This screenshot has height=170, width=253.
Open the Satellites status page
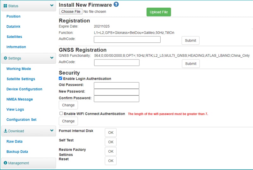pyautogui.click(x=14, y=37)
